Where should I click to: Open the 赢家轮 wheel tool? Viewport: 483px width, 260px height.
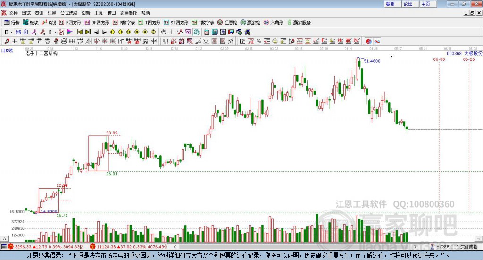point(250,23)
